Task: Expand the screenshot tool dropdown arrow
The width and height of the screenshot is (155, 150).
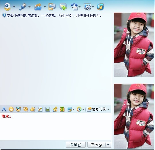Action: coord(73,109)
